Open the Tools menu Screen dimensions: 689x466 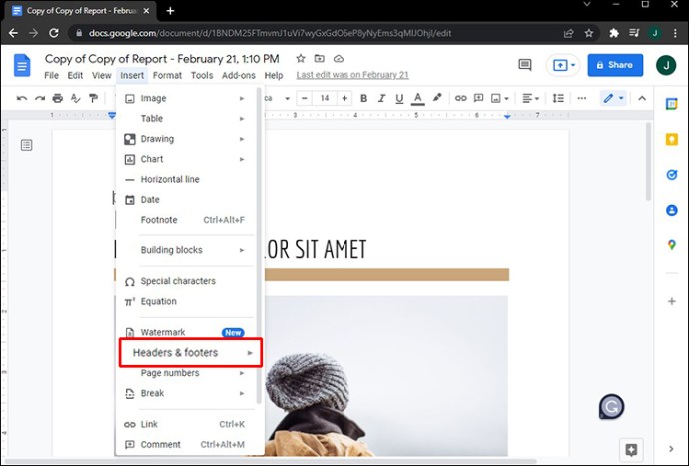pos(202,75)
